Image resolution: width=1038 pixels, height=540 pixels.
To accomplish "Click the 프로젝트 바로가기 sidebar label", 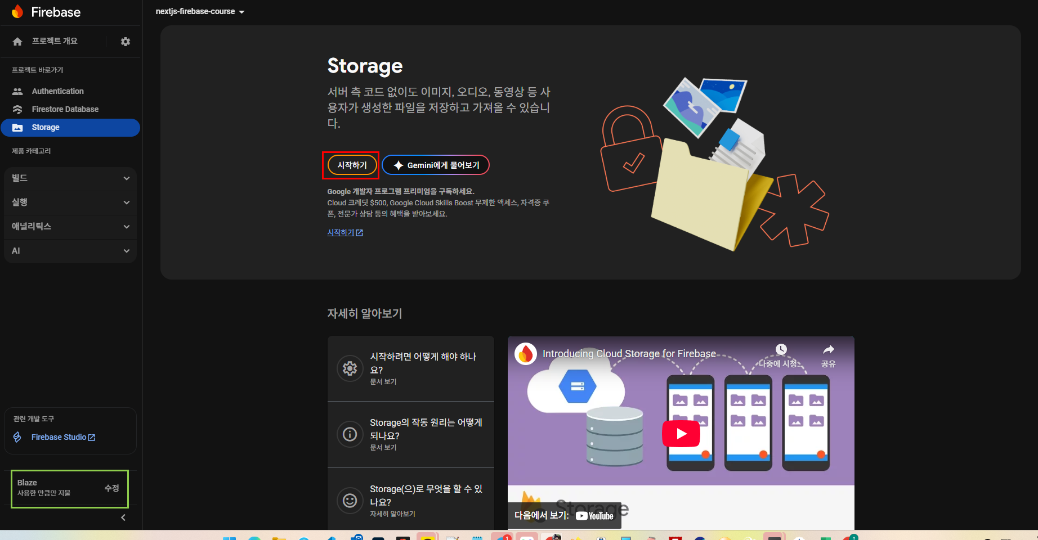I will coord(37,70).
